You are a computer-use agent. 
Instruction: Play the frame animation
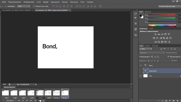(27, 101)
